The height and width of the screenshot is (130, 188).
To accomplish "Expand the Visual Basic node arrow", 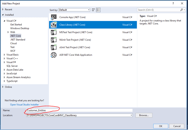I will pyautogui.click(x=5, y=55).
